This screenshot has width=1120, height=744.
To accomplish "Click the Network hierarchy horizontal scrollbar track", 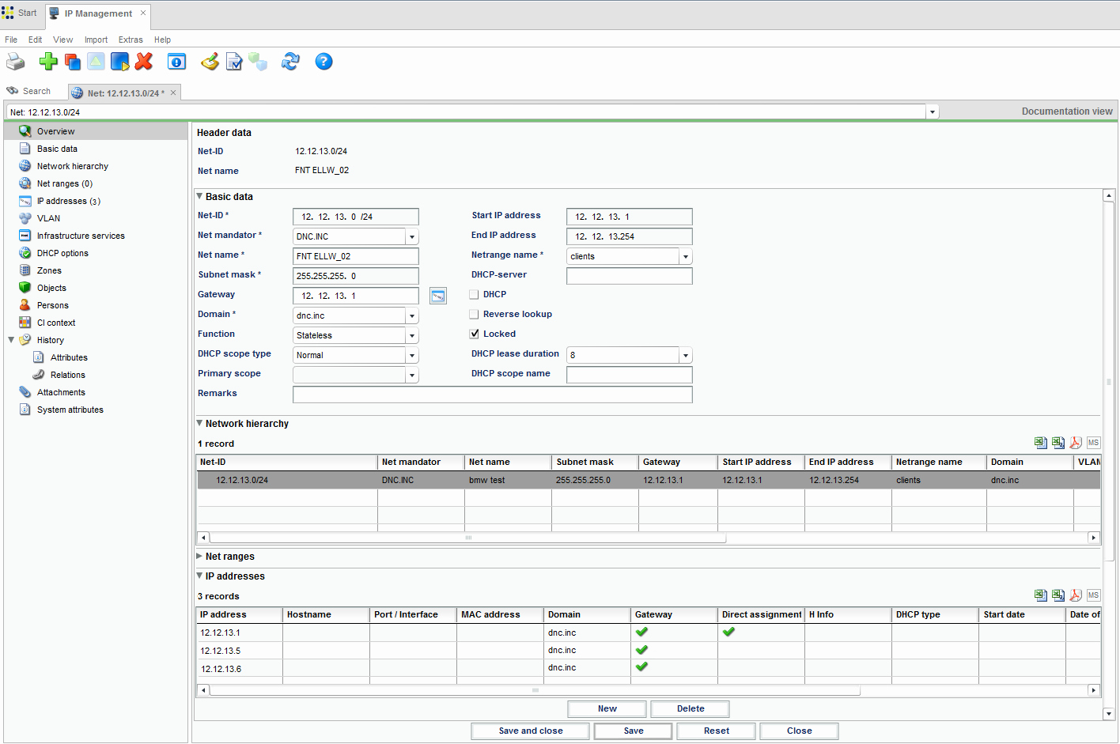I will pyautogui.click(x=910, y=538).
